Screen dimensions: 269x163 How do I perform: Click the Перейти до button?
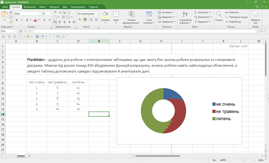[233, 22]
